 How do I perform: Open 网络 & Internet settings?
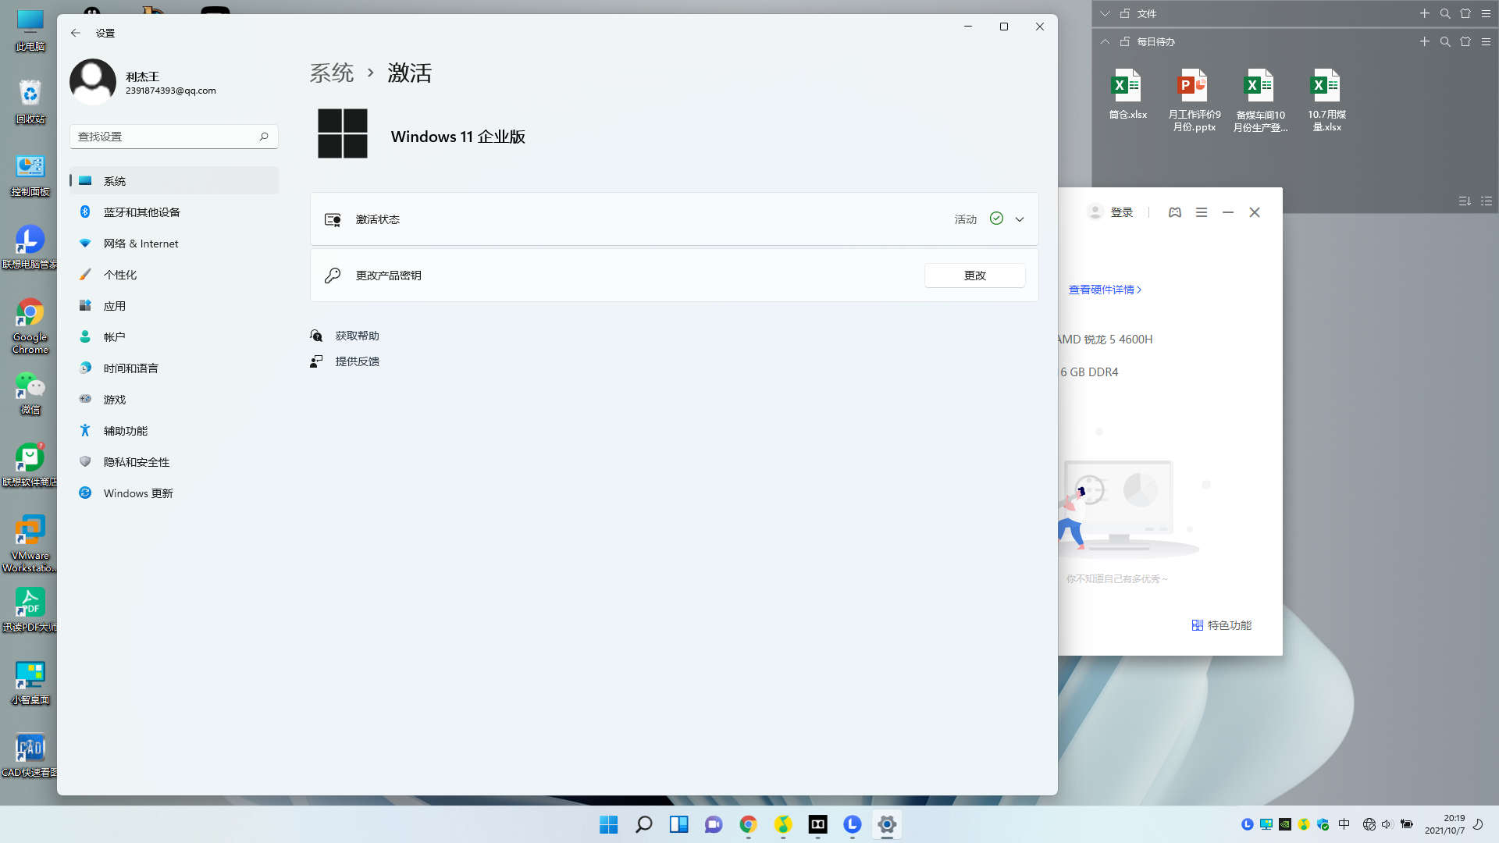pos(174,244)
